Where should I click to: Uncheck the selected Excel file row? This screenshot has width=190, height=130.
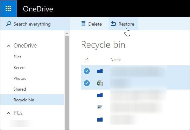pyautogui.click(x=87, y=83)
